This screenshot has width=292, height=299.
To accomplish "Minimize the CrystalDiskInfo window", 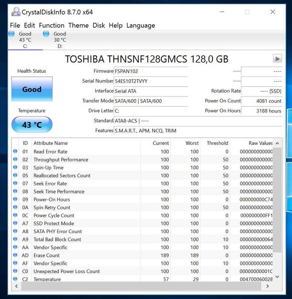I will tap(222, 12).
